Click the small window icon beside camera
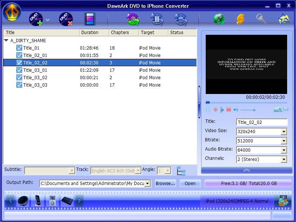 [286, 109]
